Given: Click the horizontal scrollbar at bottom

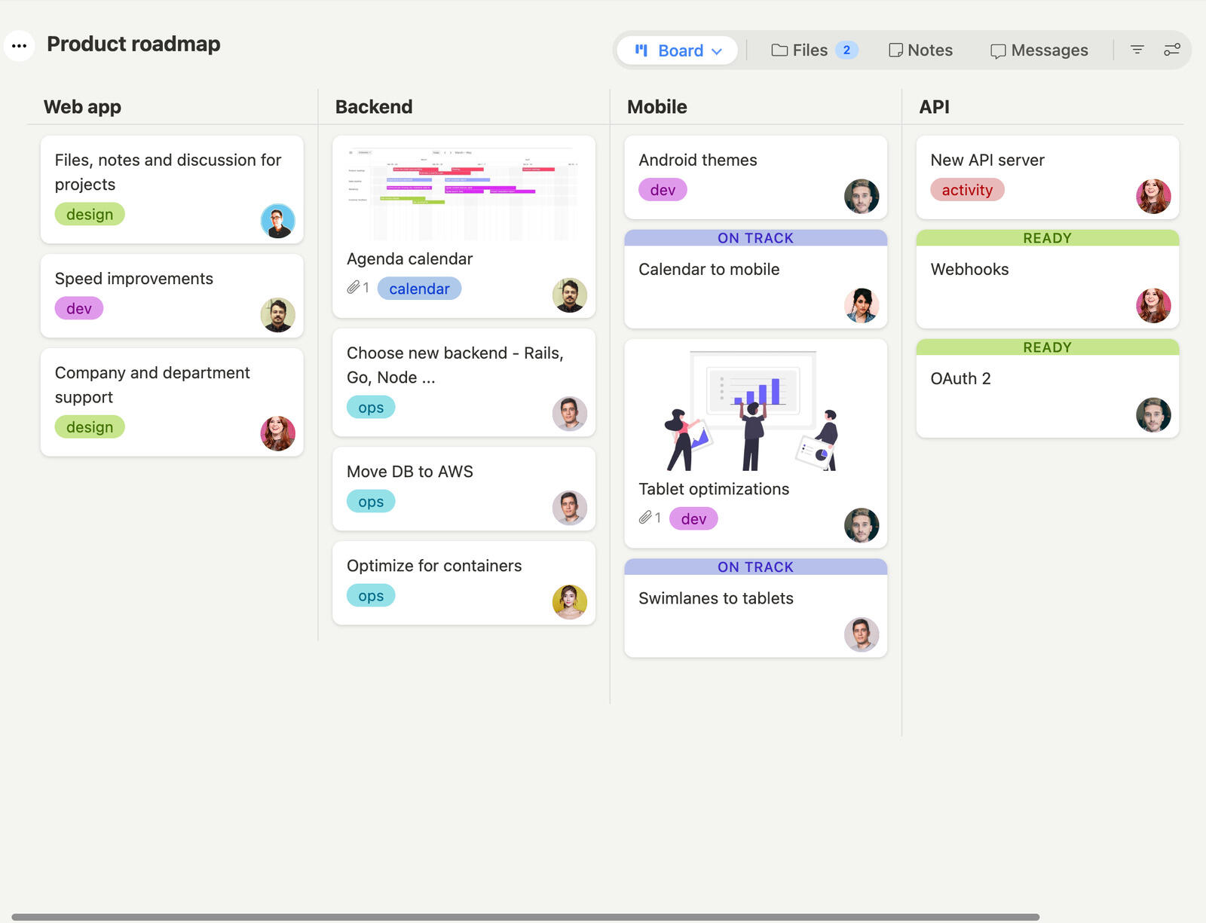Looking at the screenshot, I should point(525,917).
